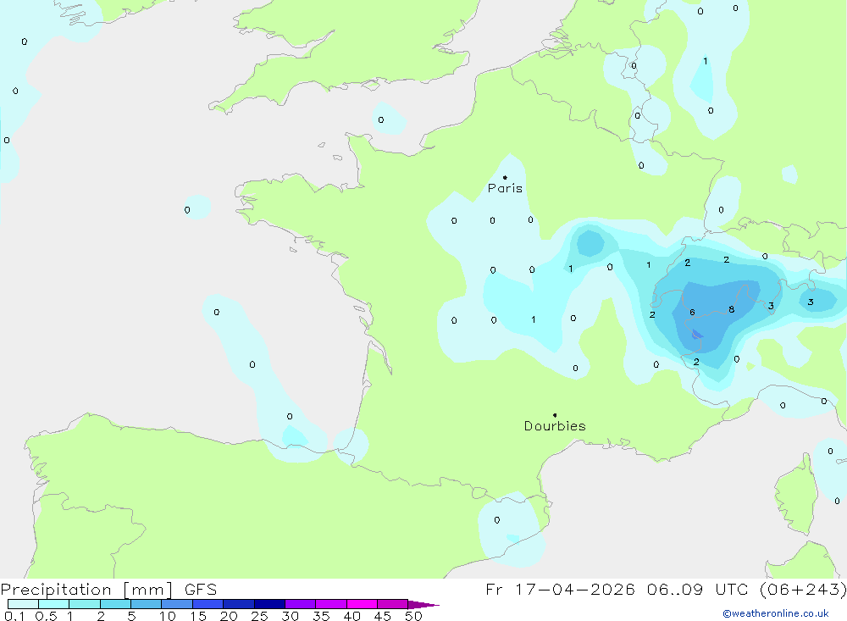Viewport: 847px width, 621px height.
Task: Click the Paris city label
Action: 505,188
